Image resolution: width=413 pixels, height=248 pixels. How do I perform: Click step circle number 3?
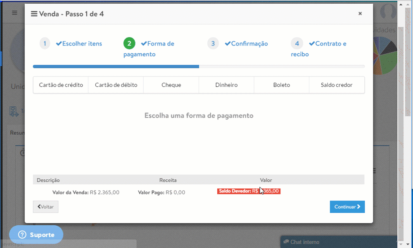tap(213, 43)
